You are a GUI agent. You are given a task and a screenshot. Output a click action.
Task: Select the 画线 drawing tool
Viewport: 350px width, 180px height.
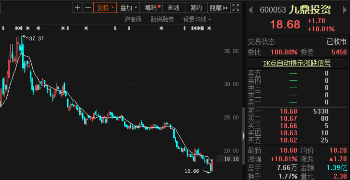[x=173, y=7]
